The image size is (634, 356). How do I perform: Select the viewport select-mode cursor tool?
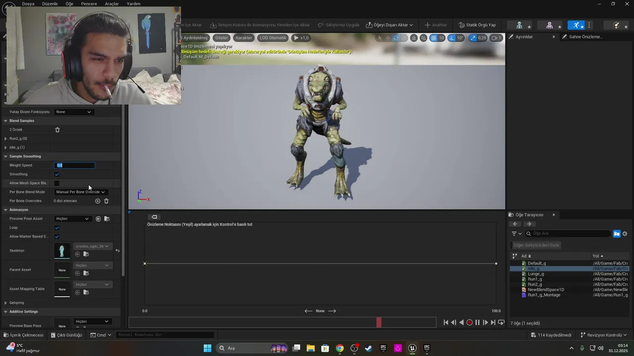click(x=380, y=38)
